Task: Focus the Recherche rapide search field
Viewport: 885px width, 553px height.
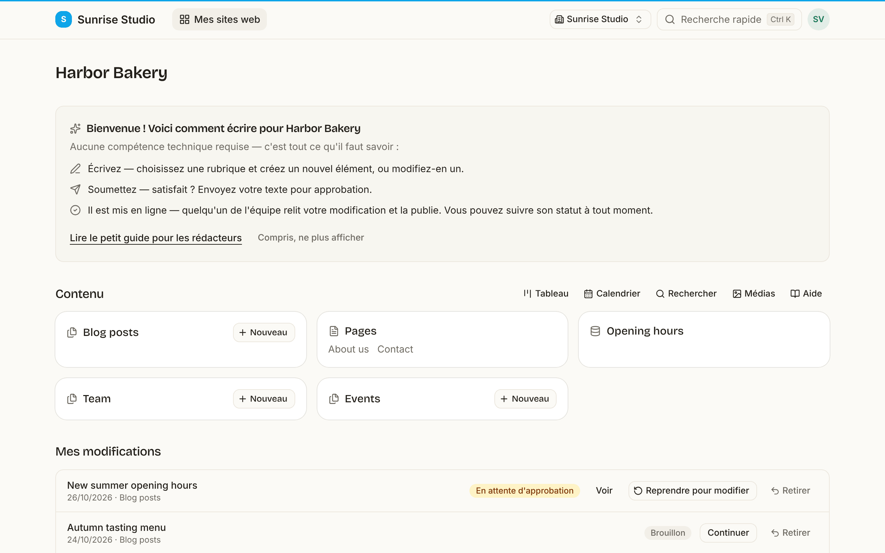Action: click(x=729, y=19)
